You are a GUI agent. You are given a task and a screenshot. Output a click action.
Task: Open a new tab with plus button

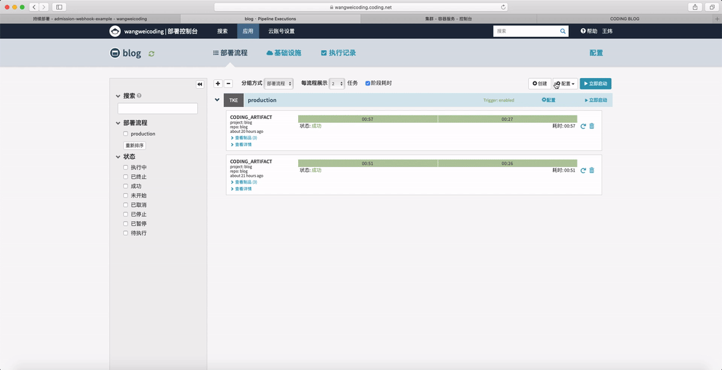point(717,19)
